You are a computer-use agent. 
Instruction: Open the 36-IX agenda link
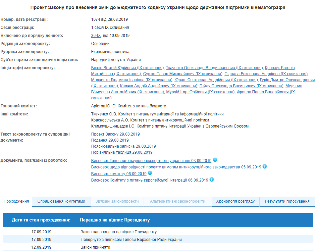[x=96, y=36]
